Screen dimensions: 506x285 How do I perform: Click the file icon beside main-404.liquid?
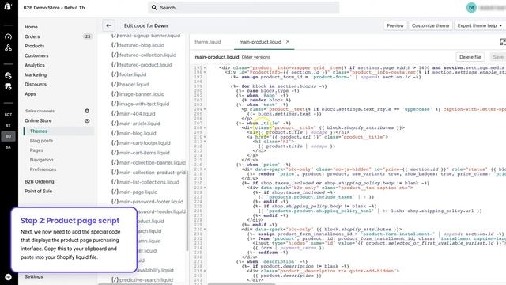pos(115,113)
